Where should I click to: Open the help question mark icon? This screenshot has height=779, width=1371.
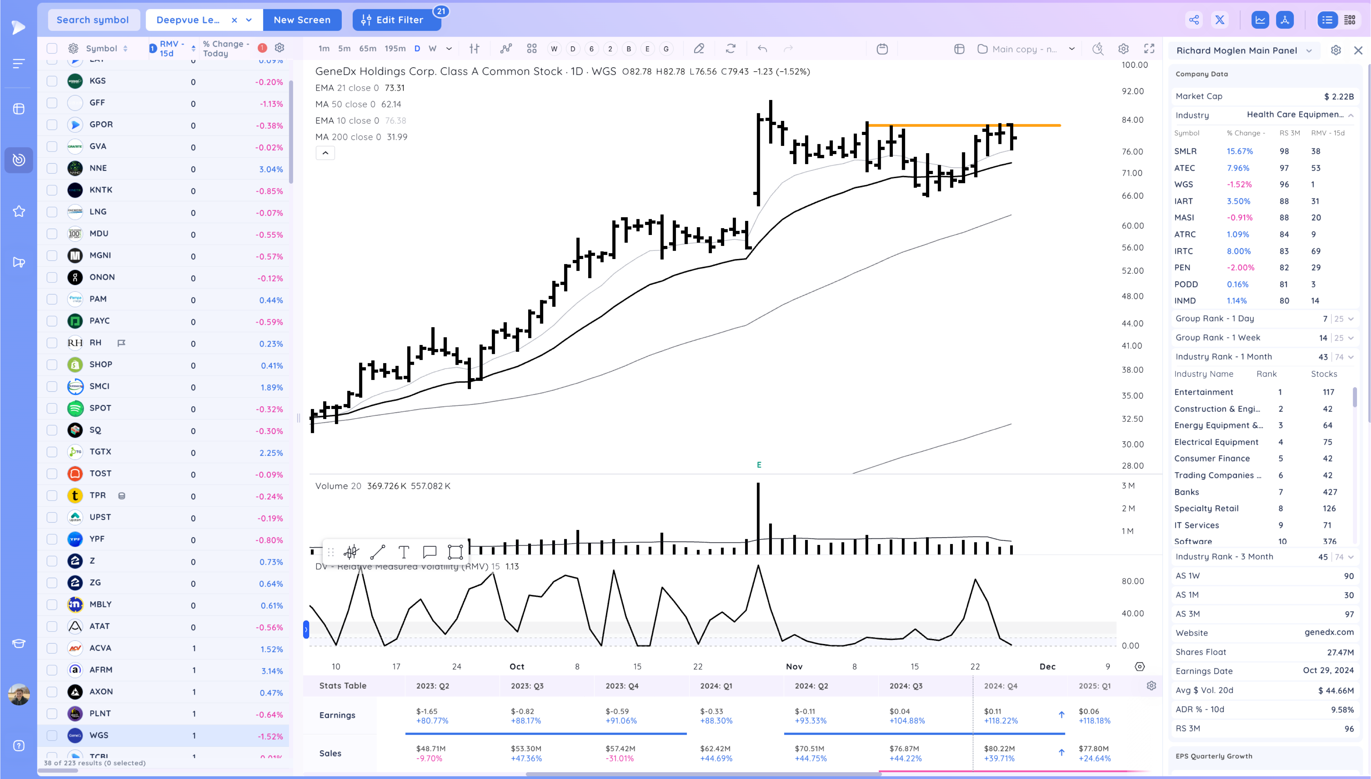point(19,746)
